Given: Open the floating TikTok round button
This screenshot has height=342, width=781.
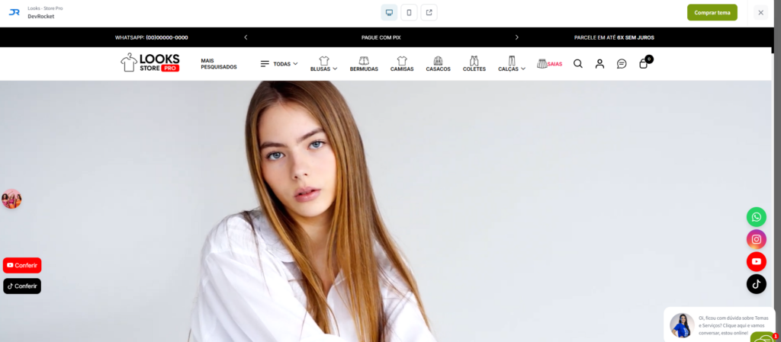Looking at the screenshot, I should [756, 284].
